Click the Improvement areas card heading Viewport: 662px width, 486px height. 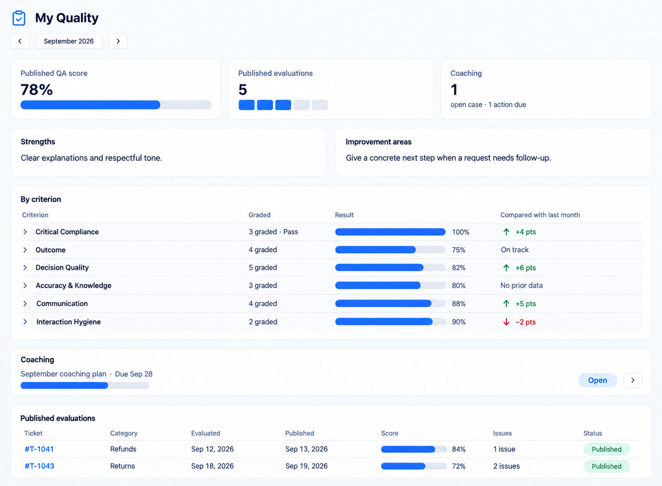[x=378, y=142]
